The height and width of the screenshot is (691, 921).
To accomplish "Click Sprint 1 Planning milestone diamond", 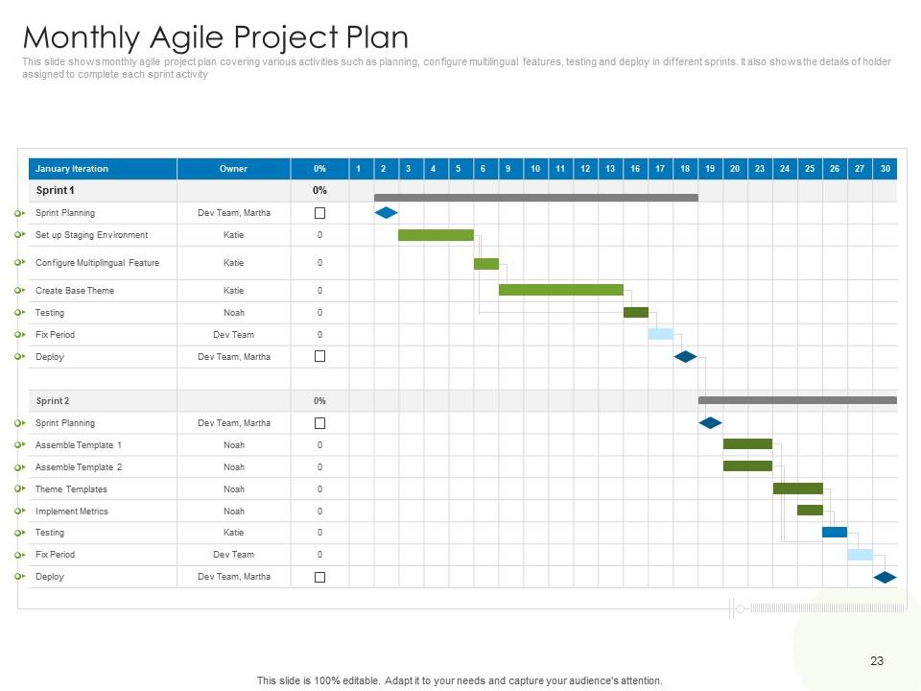I will pyautogui.click(x=386, y=213).
